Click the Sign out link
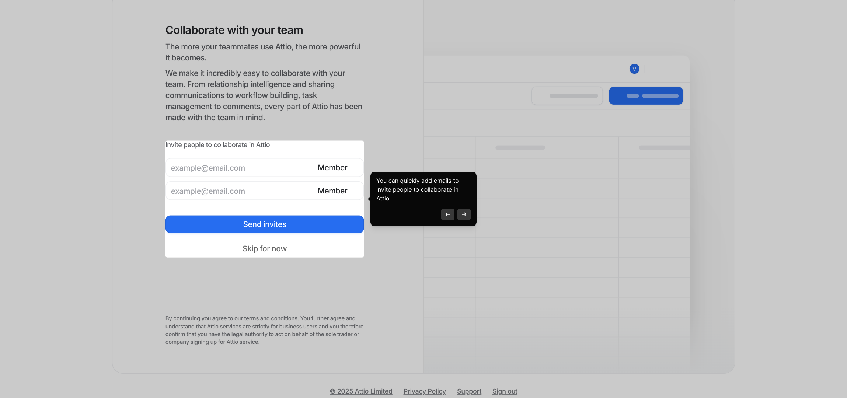The width and height of the screenshot is (847, 398). click(505, 391)
